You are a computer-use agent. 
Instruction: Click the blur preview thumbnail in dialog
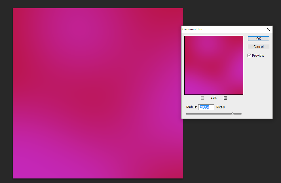[214, 65]
